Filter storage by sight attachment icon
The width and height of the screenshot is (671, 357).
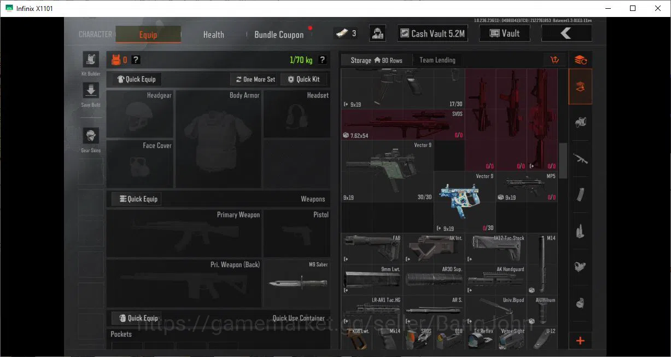pos(580,267)
